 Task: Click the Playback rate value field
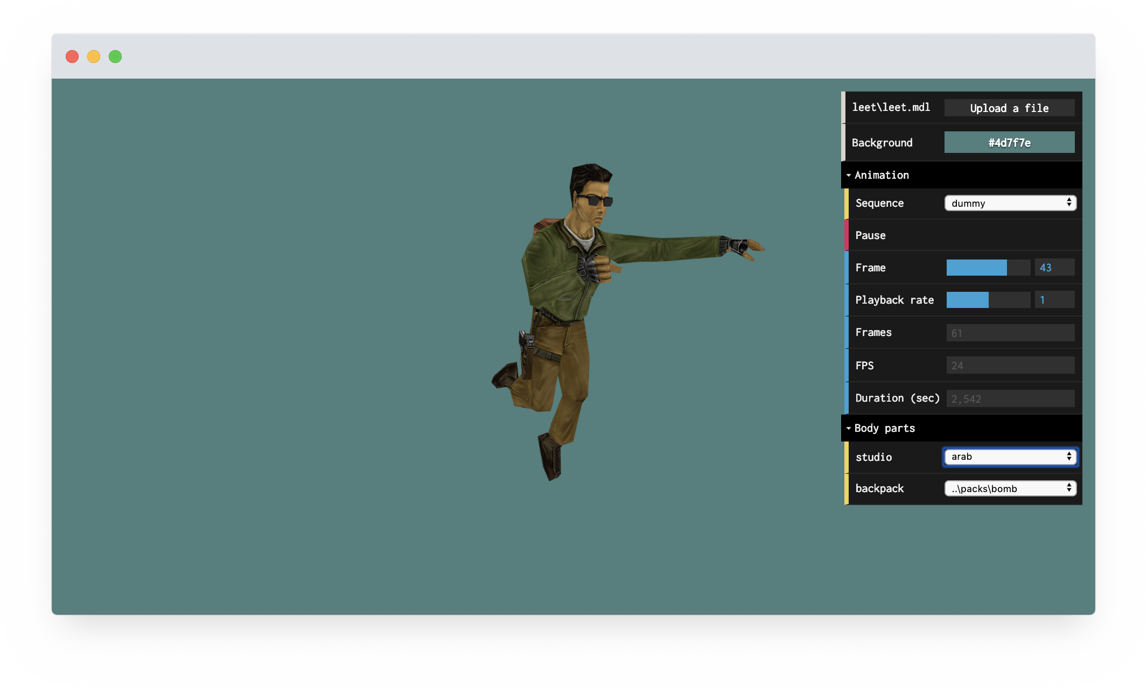tap(1054, 300)
